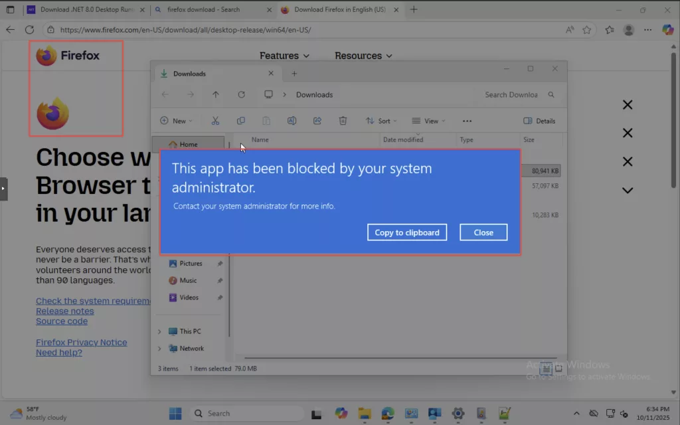The width and height of the screenshot is (680, 425).
Task: Toggle the Details pane in Explorer
Action: tap(539, 121)
